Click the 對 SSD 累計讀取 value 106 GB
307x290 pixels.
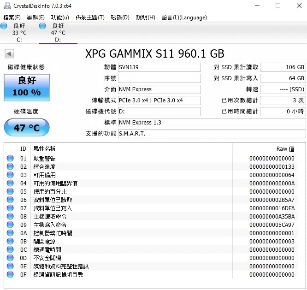point(283,67)
